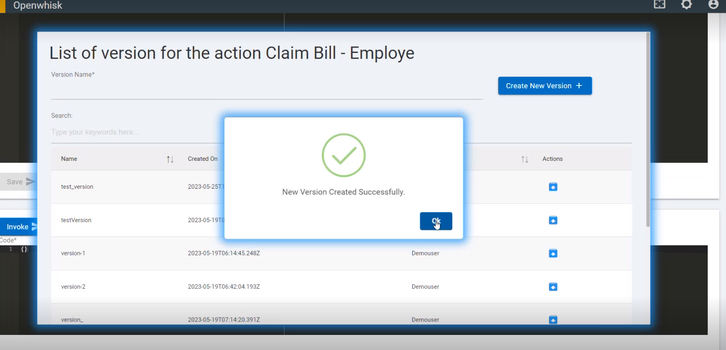Click timestamp 2023-05-19T07:14:20.391Z
The image size is (726, 350).
pyautogui.click(x=224, y=320)
